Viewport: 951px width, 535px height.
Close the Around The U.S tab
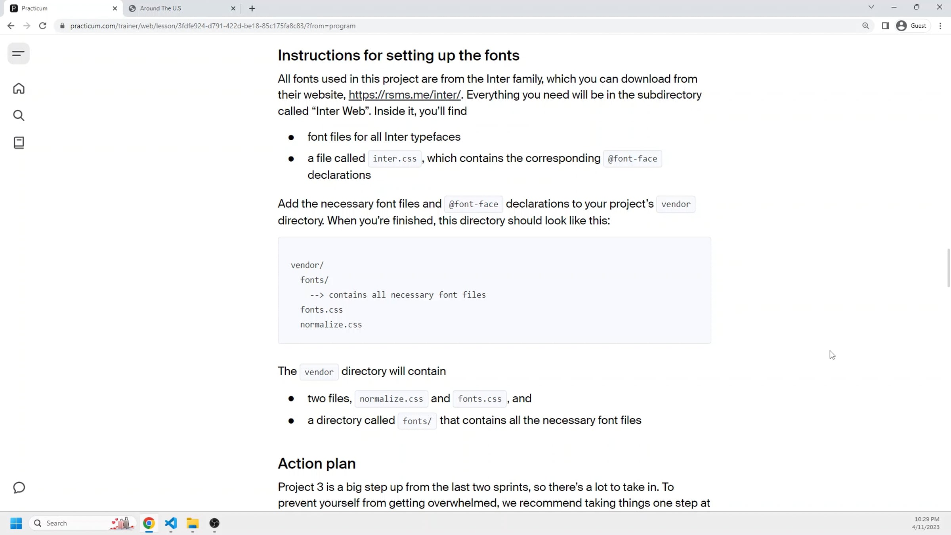tap(233, 8)
